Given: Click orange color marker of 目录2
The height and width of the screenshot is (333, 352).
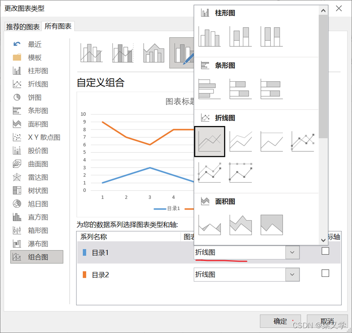Looking at the screenshot, I should point(85,274).
